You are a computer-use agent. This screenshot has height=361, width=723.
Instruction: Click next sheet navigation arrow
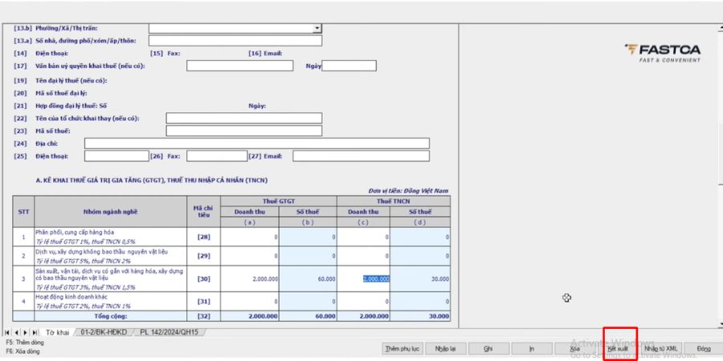[25, 332]
